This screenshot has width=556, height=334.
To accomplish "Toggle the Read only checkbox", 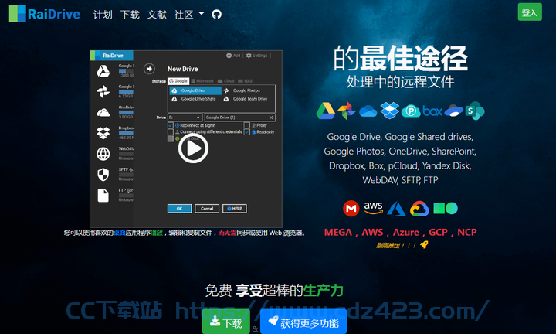I will (247, 132).
